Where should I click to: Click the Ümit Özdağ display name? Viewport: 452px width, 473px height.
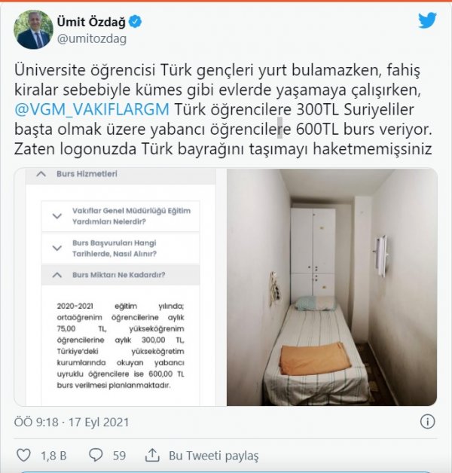click(91, 22)
